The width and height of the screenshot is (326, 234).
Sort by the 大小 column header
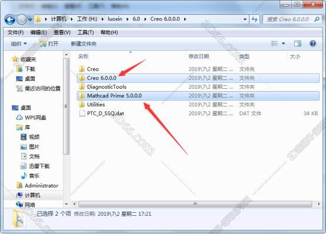295,56
